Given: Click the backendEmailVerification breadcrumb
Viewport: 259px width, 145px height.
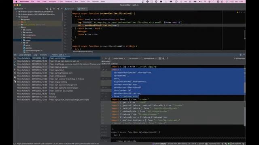Looking at the screenshot, I should tap(83, 52).
